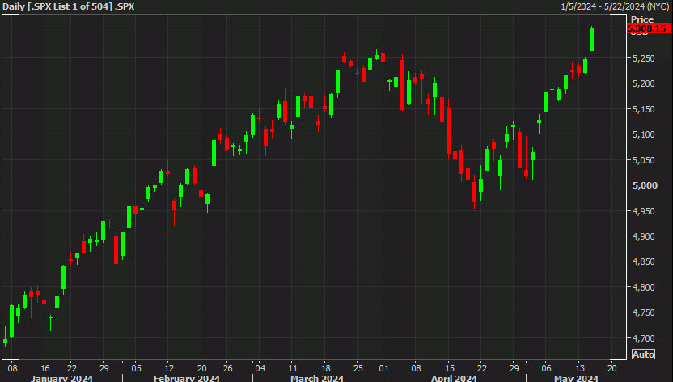This screenshot has height=382, width=673.
Task: Click the 5,200 price axis label
Action: 644,83
